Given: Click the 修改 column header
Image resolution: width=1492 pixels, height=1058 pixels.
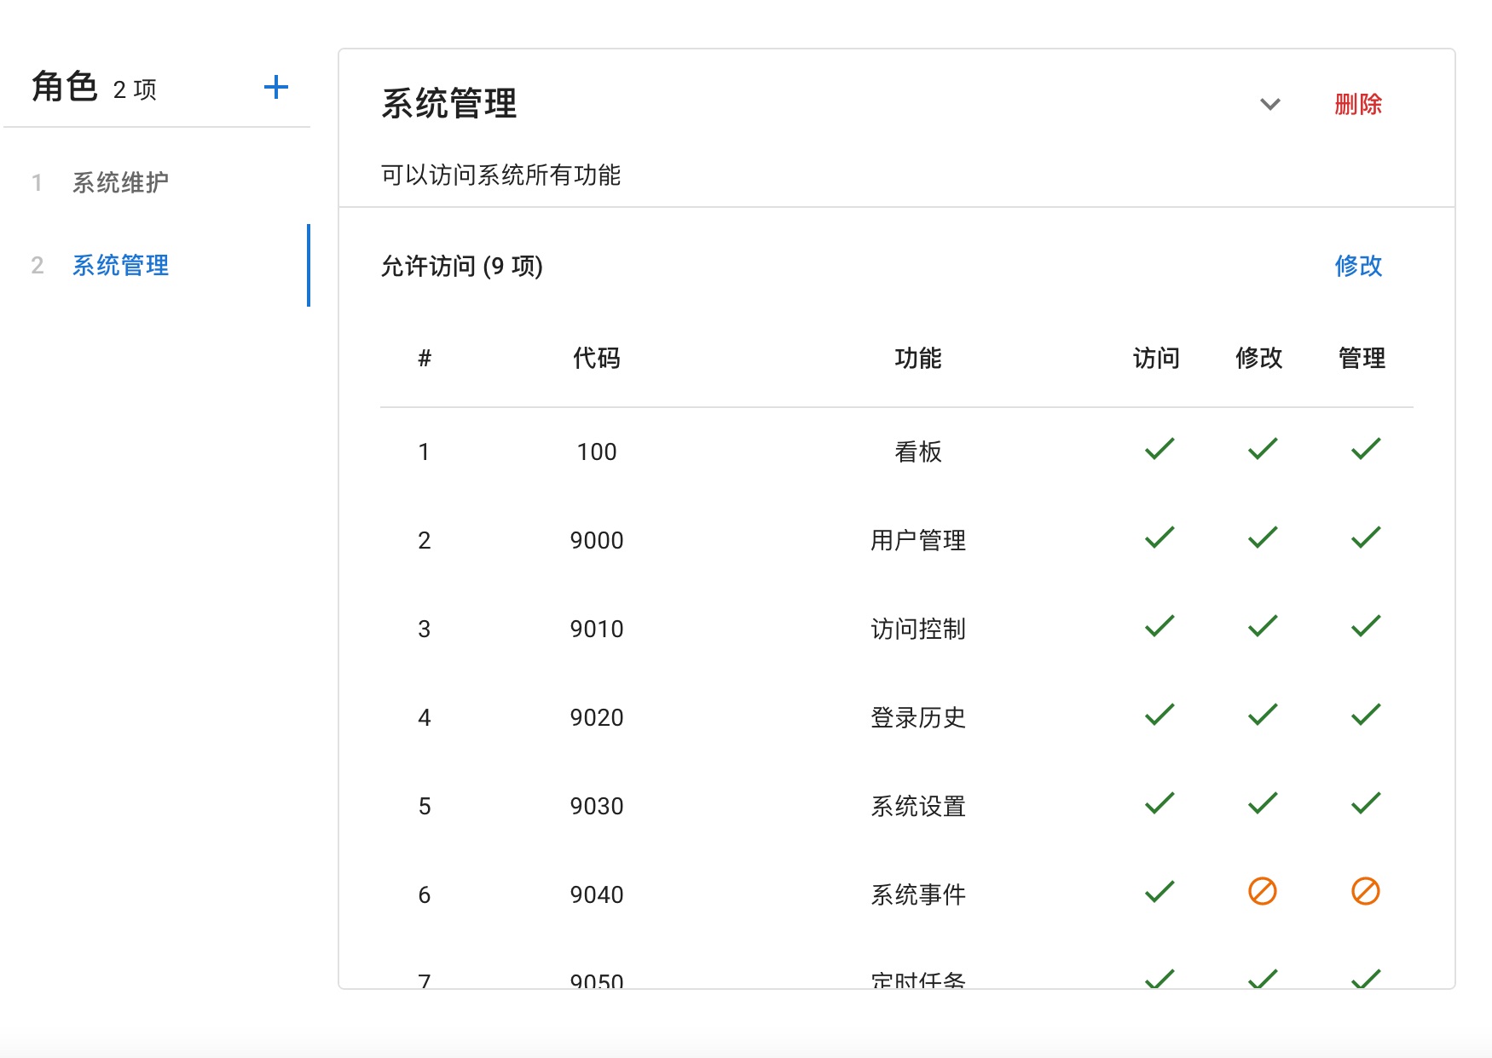Looking at the screenshot, I should 1259,358.
